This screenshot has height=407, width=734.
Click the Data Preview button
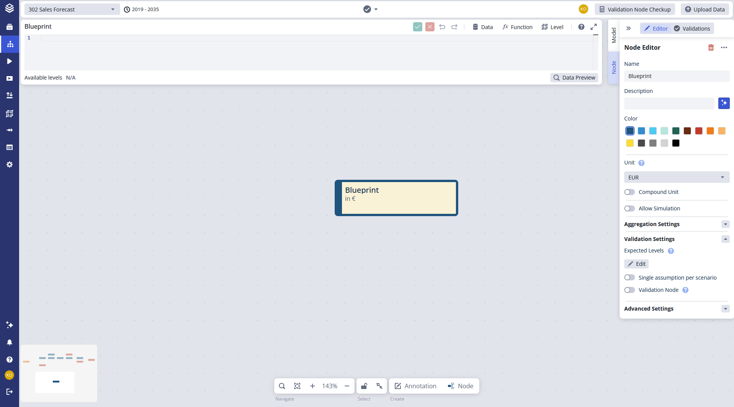point(574,78)
